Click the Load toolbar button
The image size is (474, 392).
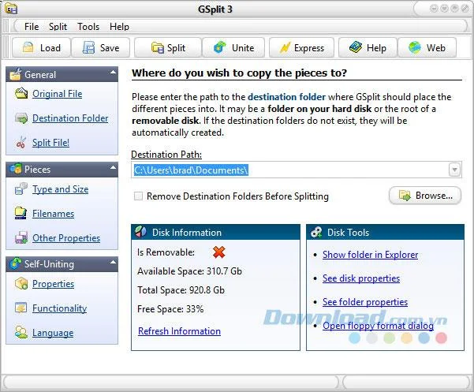[42, 48]
